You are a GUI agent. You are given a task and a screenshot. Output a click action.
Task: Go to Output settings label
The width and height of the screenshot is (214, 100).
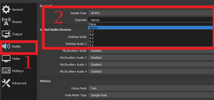click(17, 34)
